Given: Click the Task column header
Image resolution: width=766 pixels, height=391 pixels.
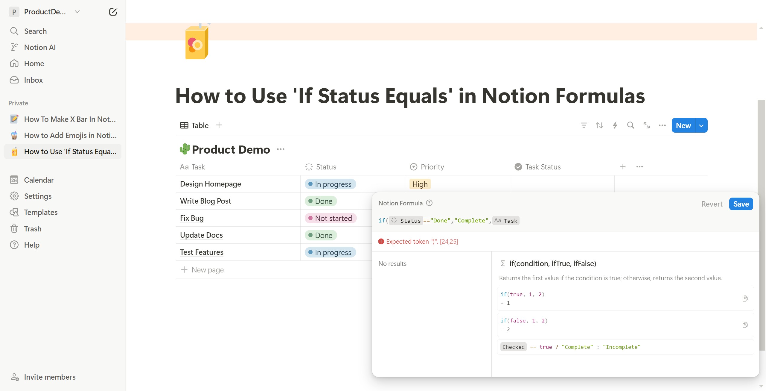Looking at the screenshot, I should pos(238,167).
